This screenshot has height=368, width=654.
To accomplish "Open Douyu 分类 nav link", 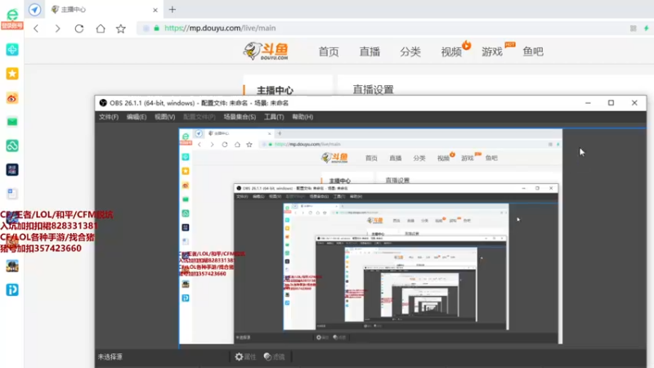I will pos(410,52).
